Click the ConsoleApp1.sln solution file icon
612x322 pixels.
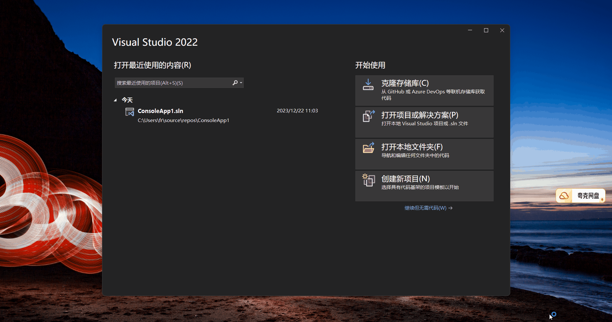(x=129, y=111)
